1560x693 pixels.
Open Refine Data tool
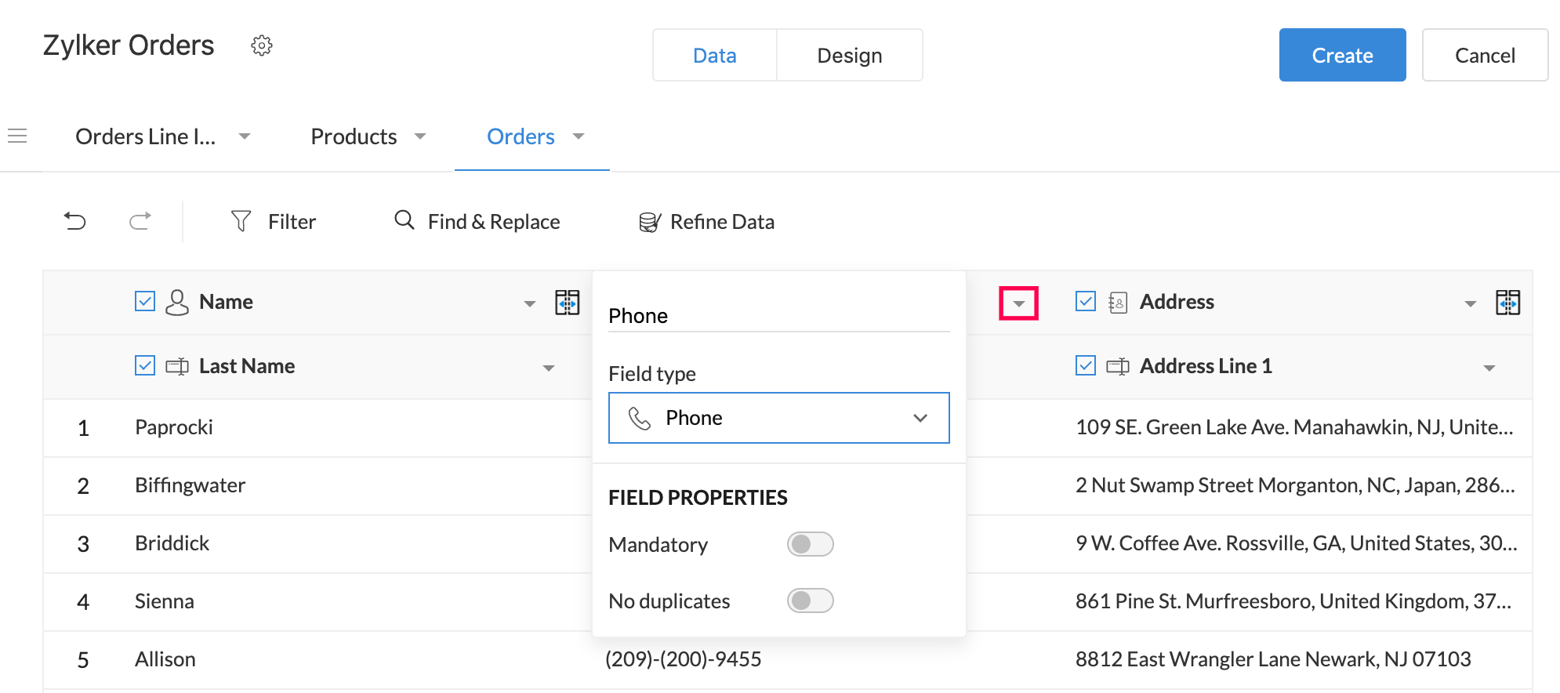(x=706, y=222)
